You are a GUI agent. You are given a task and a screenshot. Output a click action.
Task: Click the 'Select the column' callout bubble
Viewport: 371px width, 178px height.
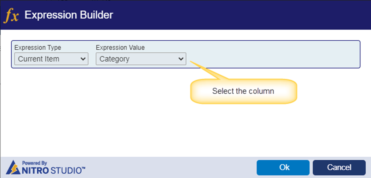[x=244, y=91]
